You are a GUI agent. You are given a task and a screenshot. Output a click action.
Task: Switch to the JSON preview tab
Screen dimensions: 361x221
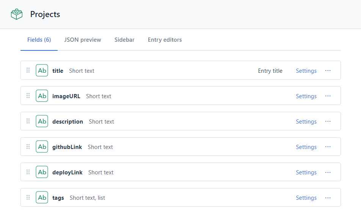coord(83,40)
